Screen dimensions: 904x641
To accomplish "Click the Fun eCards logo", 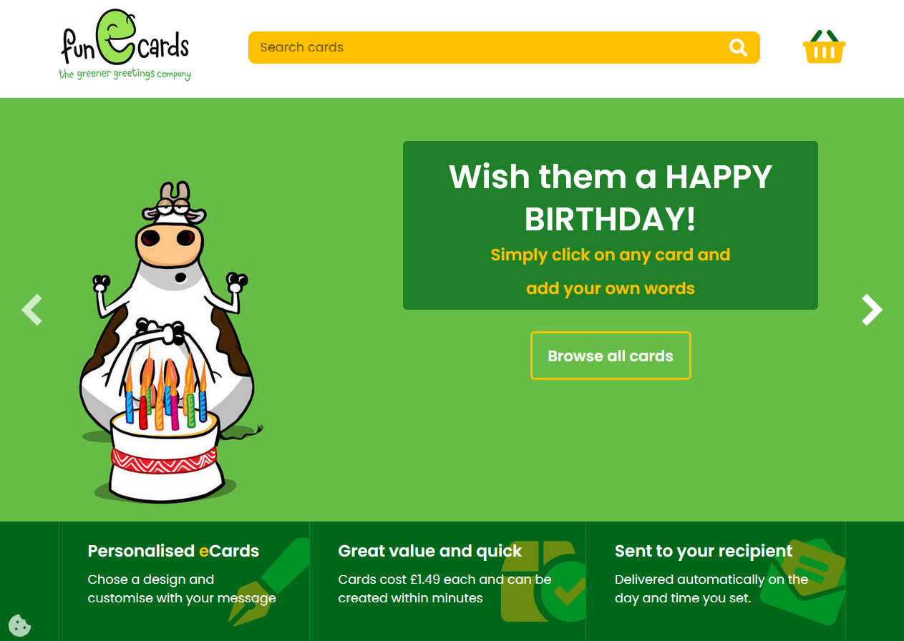I will (125, 44).
